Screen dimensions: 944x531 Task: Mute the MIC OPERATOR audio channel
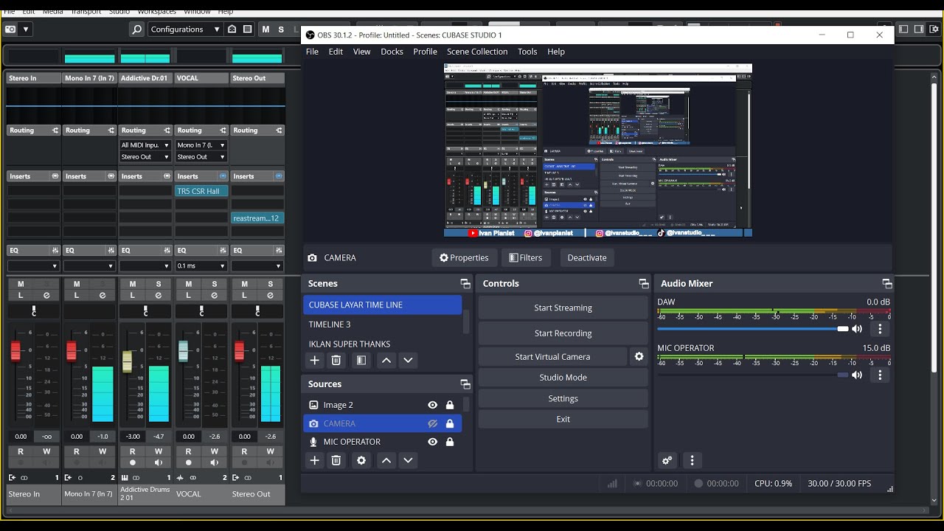pyautogui.click(x=857, y=375)
